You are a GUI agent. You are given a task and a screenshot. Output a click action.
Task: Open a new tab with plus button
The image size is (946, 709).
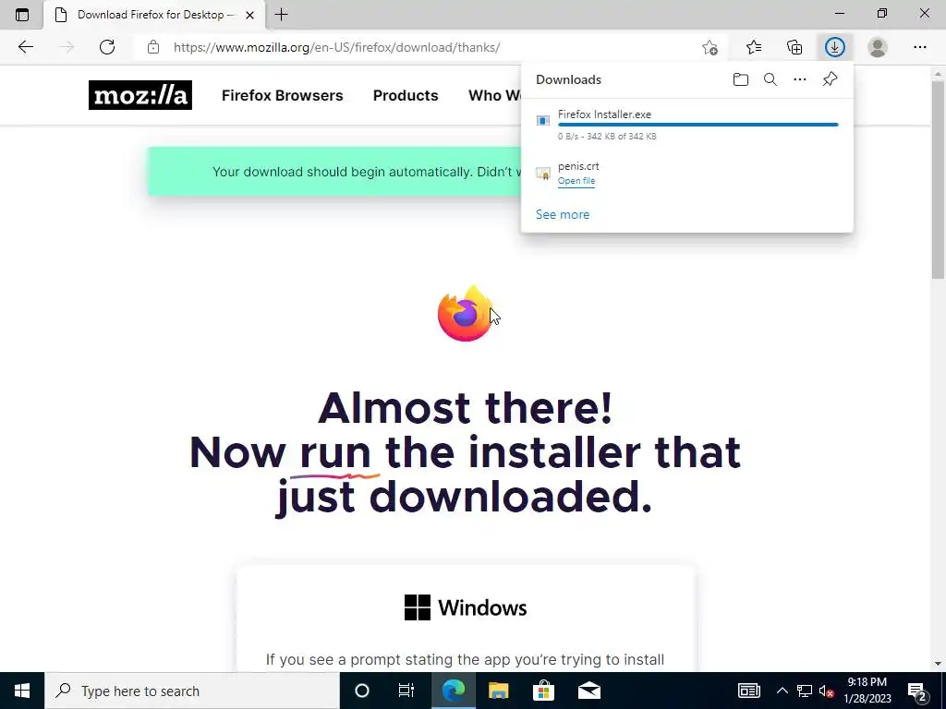tap(281, 15)
